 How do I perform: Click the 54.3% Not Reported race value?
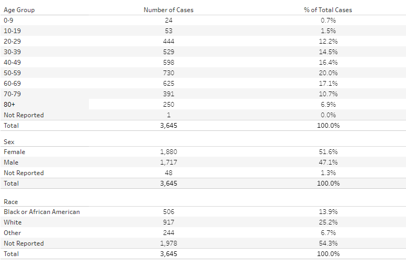tap(328, 243)
